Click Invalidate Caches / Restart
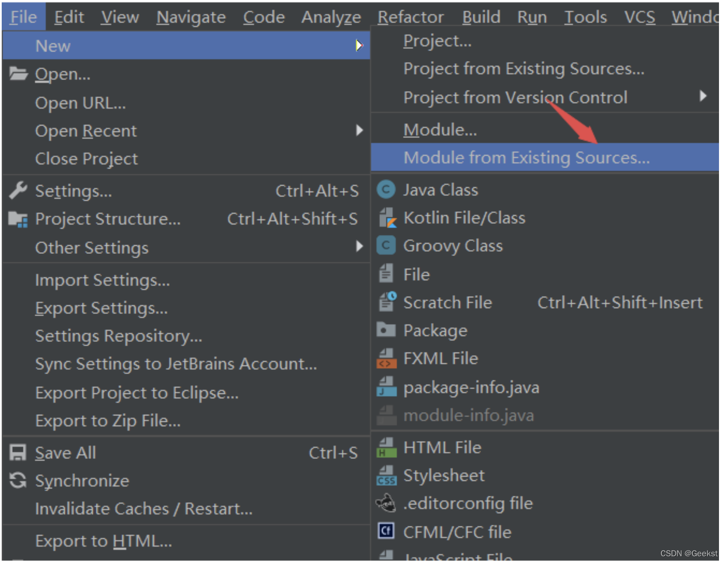Viewport: 725px width, 561px height. pyautogui.click(x=186, y=509)
